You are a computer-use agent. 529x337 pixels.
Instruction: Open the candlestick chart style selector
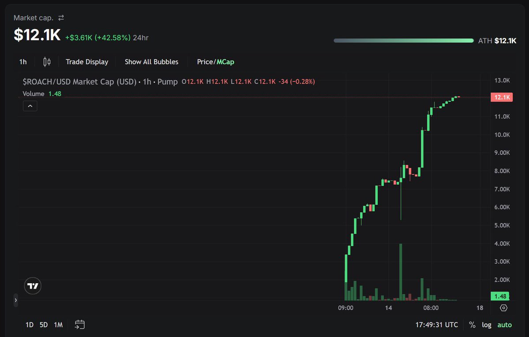click(x=47, y=62)
